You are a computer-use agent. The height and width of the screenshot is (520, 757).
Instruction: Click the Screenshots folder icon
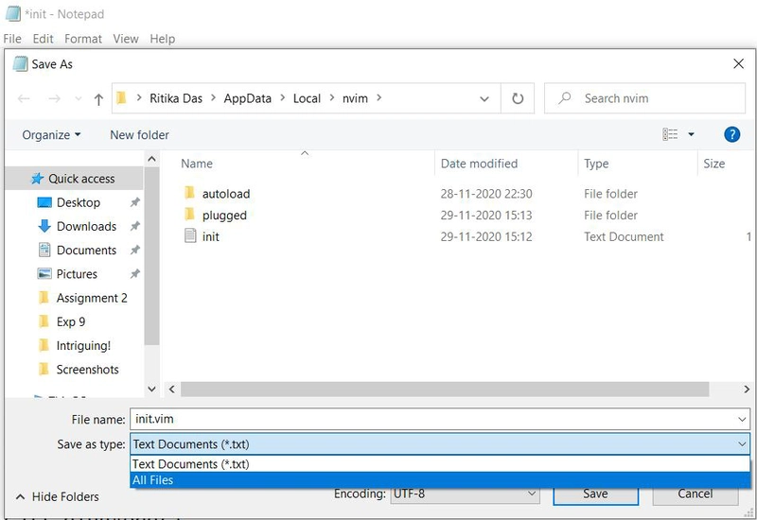pos(44,369)
